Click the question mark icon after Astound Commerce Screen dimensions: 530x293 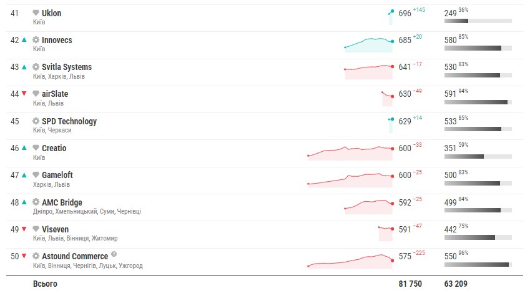[114, 254]
